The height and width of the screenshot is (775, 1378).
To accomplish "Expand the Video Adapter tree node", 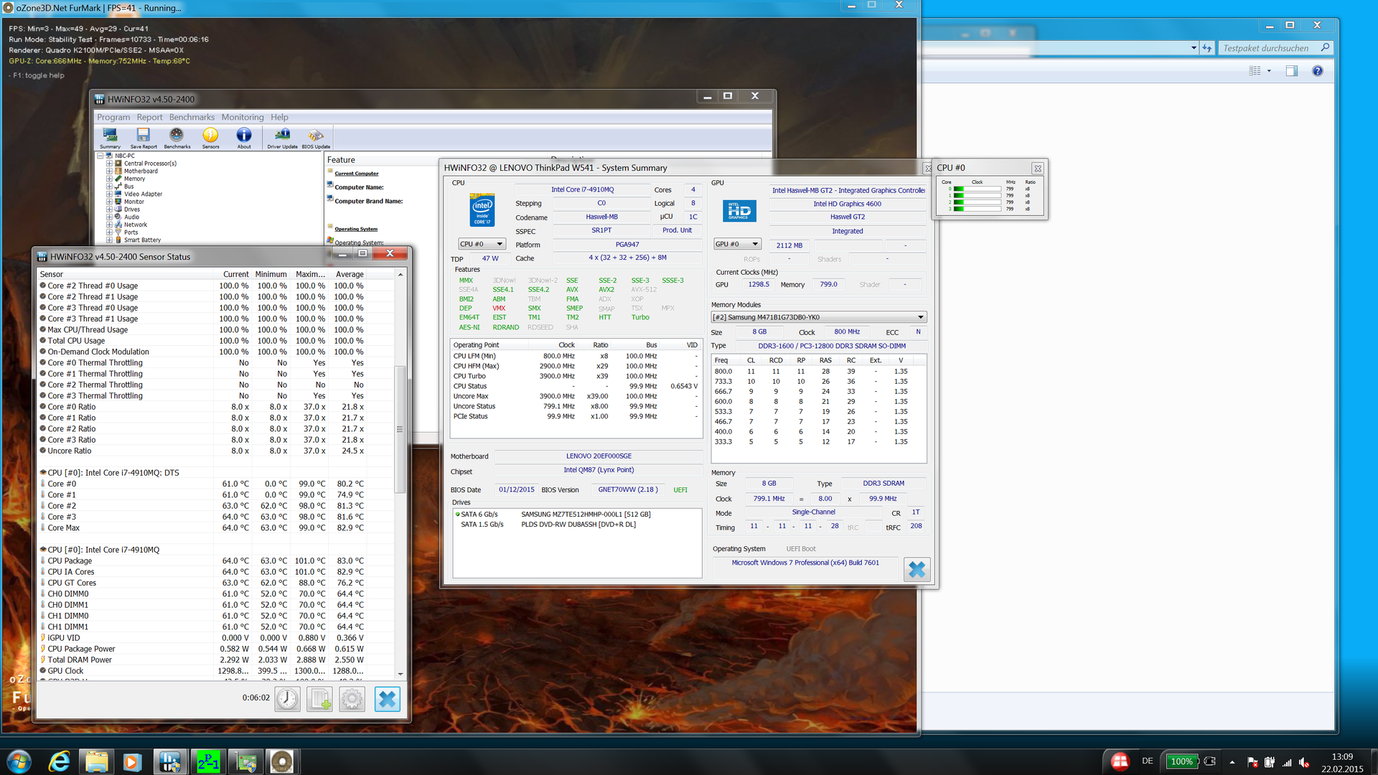I will 110,194.
